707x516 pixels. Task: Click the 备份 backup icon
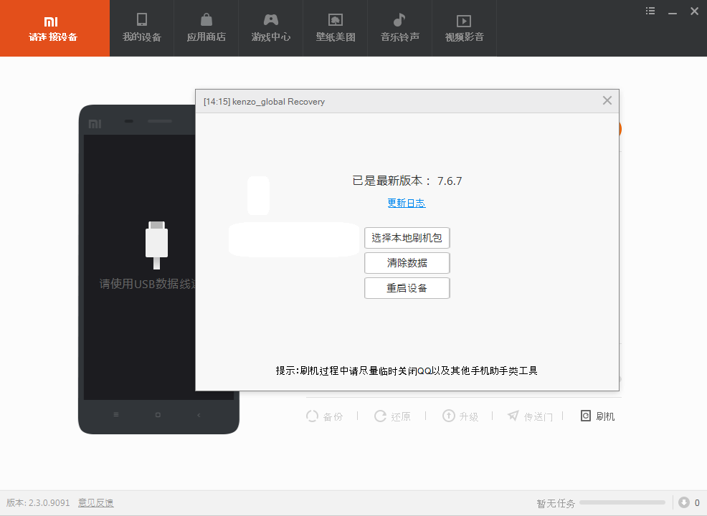(x=312, y=416)
